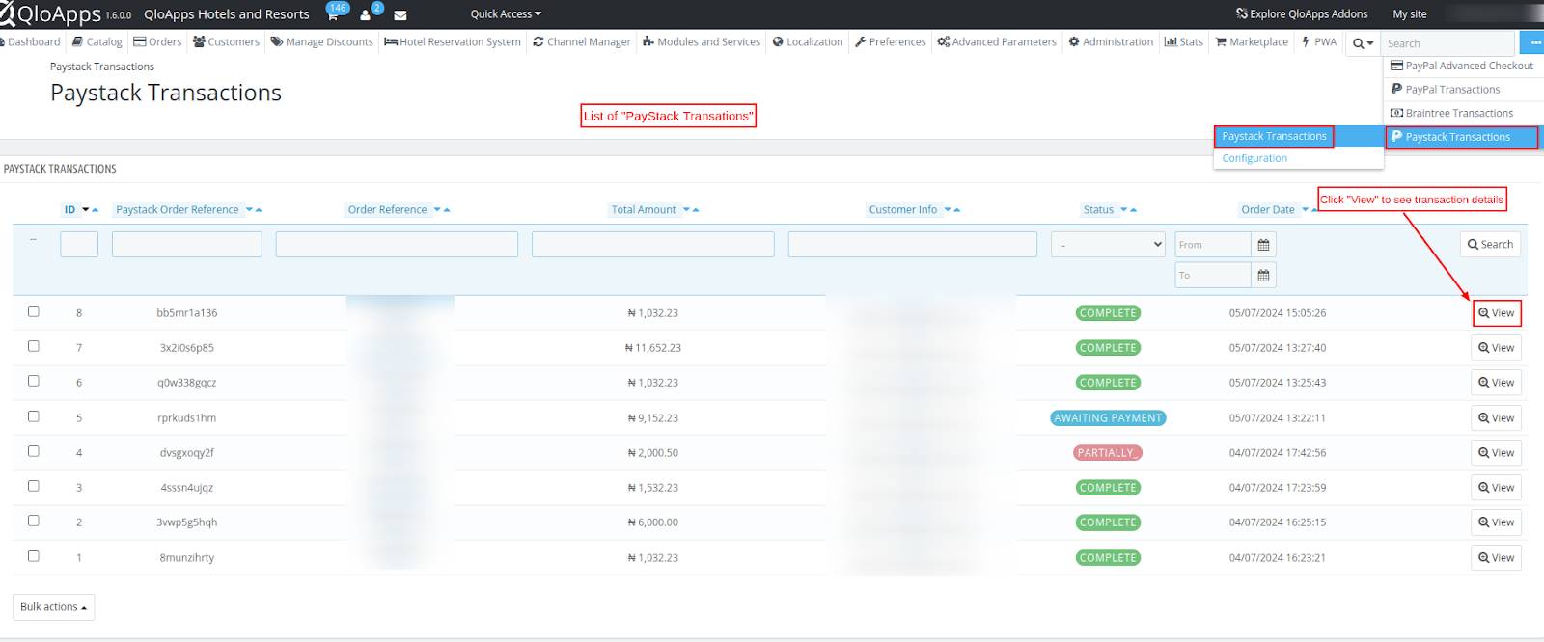Open the Marketplace menu

(x=1252, y=42)
